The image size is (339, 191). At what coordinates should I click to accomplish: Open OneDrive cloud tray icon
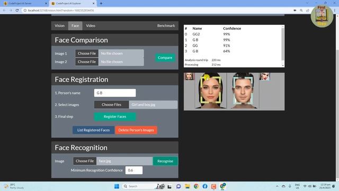[283, 186]
